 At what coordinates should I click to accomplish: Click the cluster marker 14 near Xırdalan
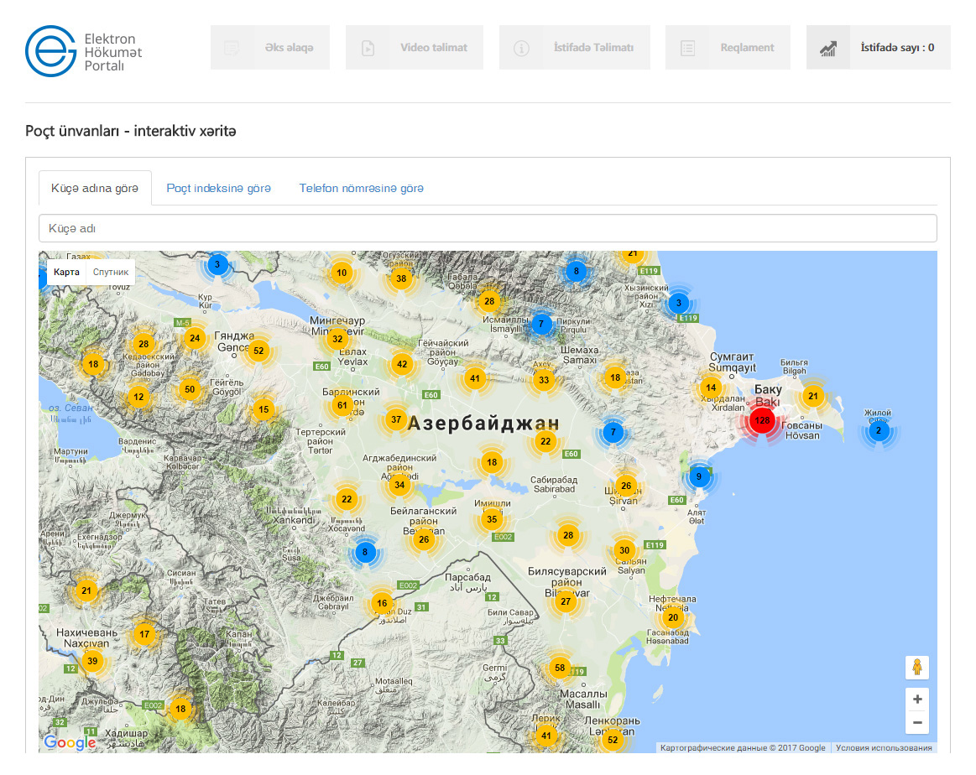(x=711, y=387)
